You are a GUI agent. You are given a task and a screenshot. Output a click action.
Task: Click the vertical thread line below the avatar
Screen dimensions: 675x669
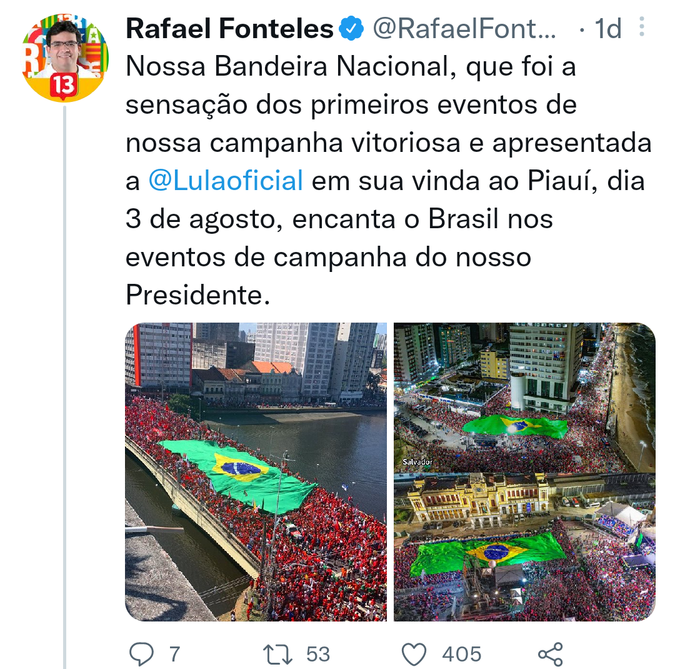pos(65,375)
